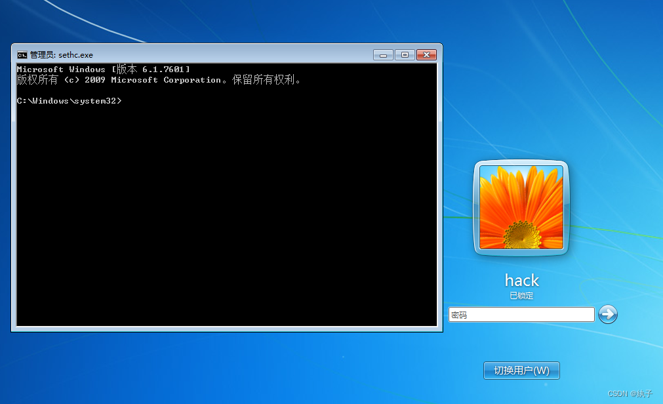Click inside the 密码 password input field
The image size is (663, 404).
coord(518,314)
